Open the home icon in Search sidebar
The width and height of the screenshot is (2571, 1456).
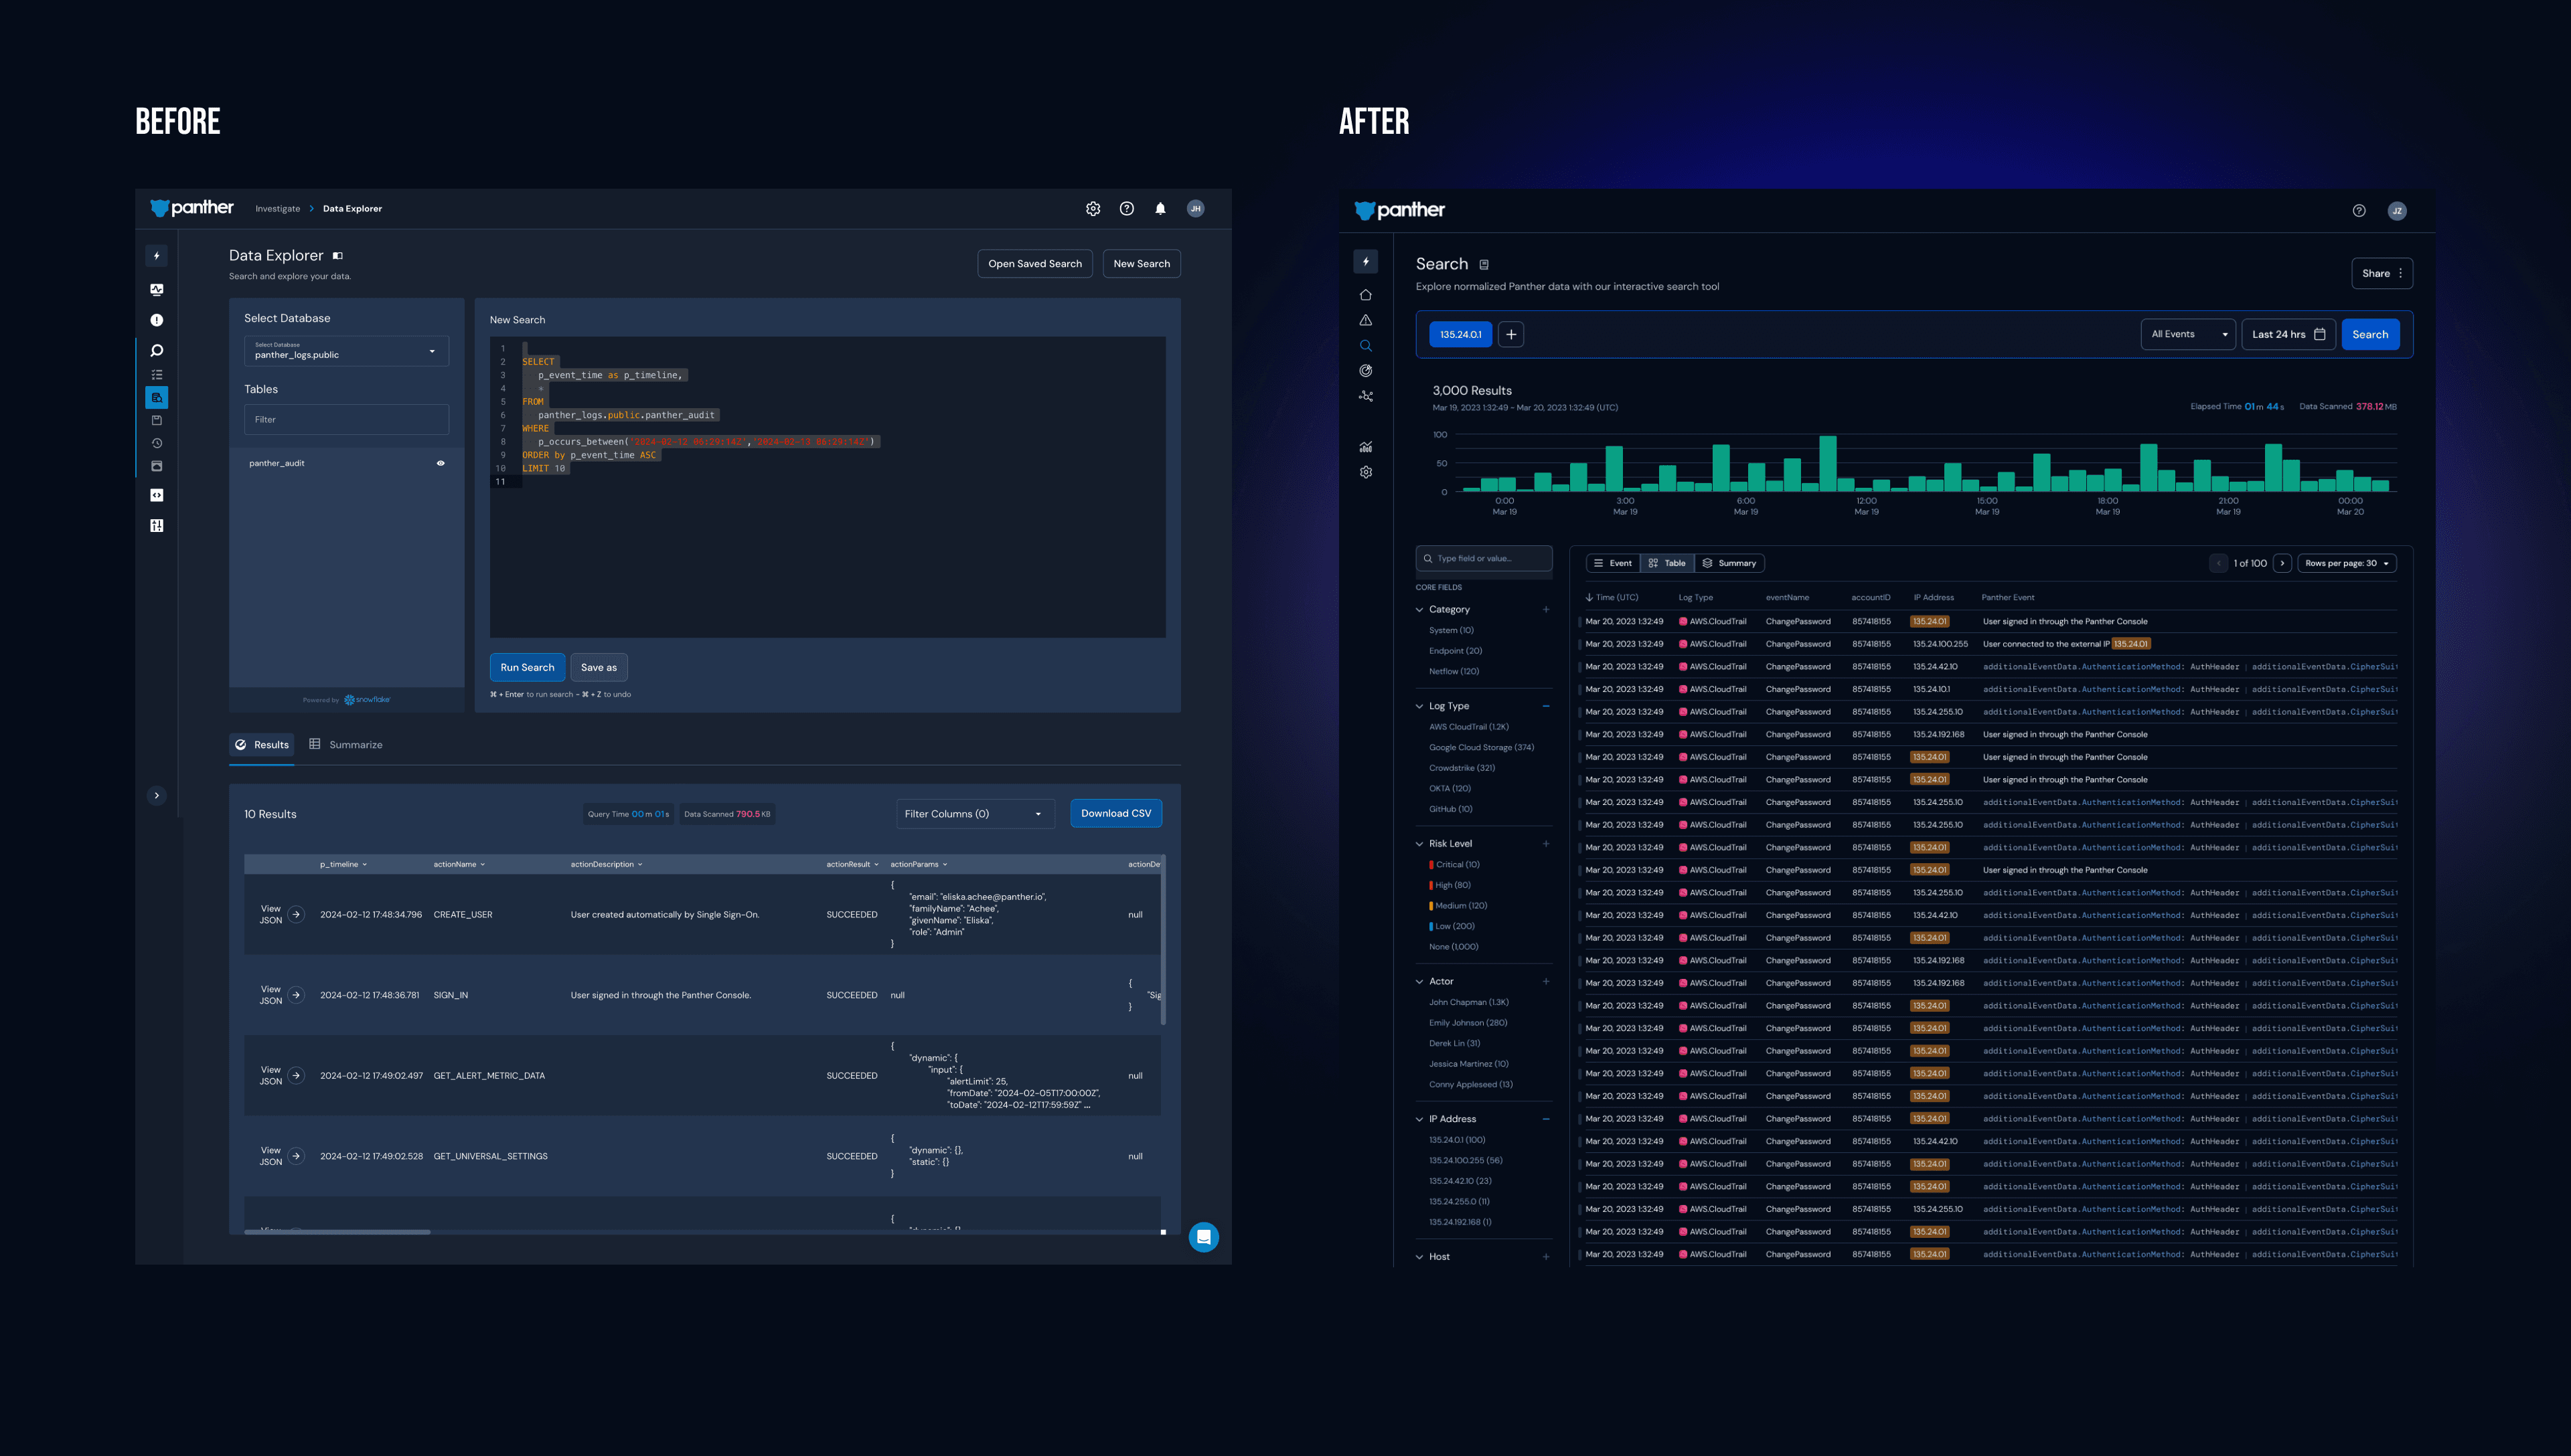click(1365, 295)
